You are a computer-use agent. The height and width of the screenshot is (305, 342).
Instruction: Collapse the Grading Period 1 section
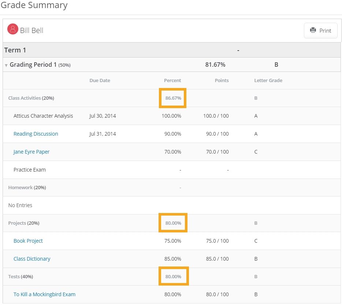(6, 65)
